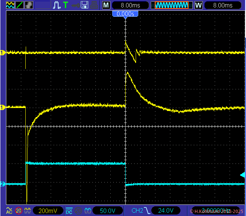The image size is (246, 216).
Task: Toggle channel 2 DC coupling indicator
Action: [69, 210]
